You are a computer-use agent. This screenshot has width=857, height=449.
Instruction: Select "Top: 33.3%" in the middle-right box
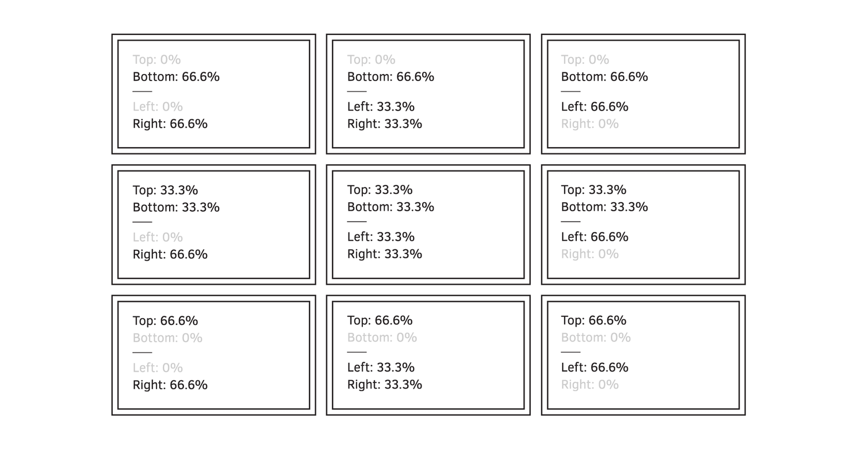[594, 190]
